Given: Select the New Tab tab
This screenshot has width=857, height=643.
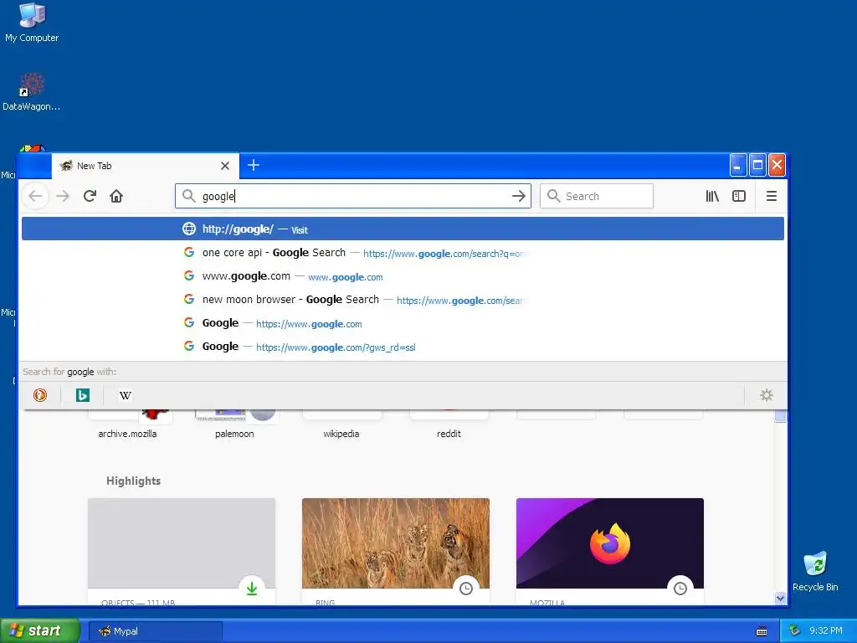Looking at the screenshot, I should pos(146,166).
